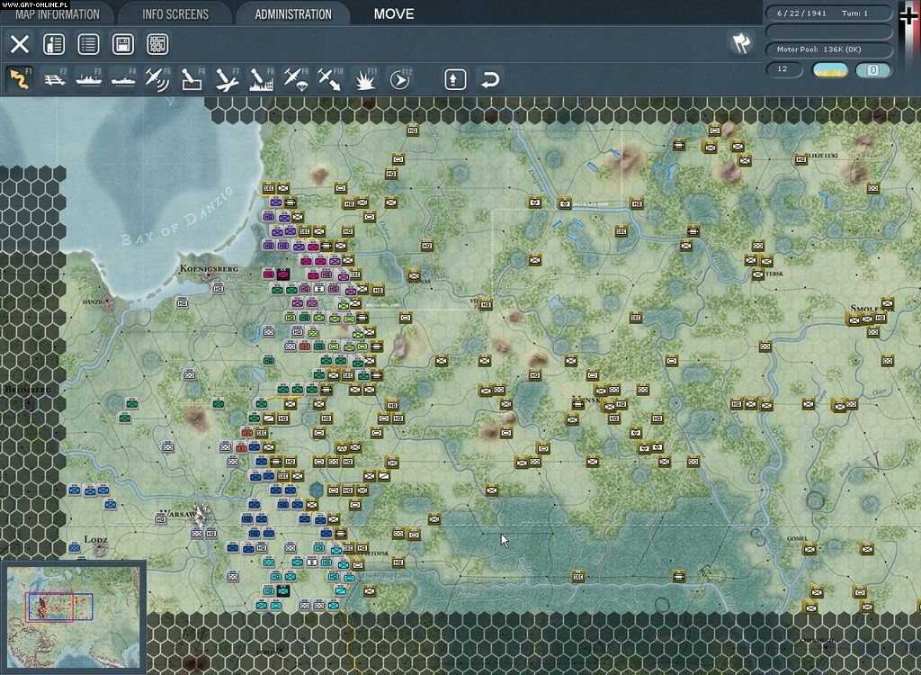Select the black highlighted counter among magenta units
Viewport: 921px width, 675px height.
click(x=283, y=274)
